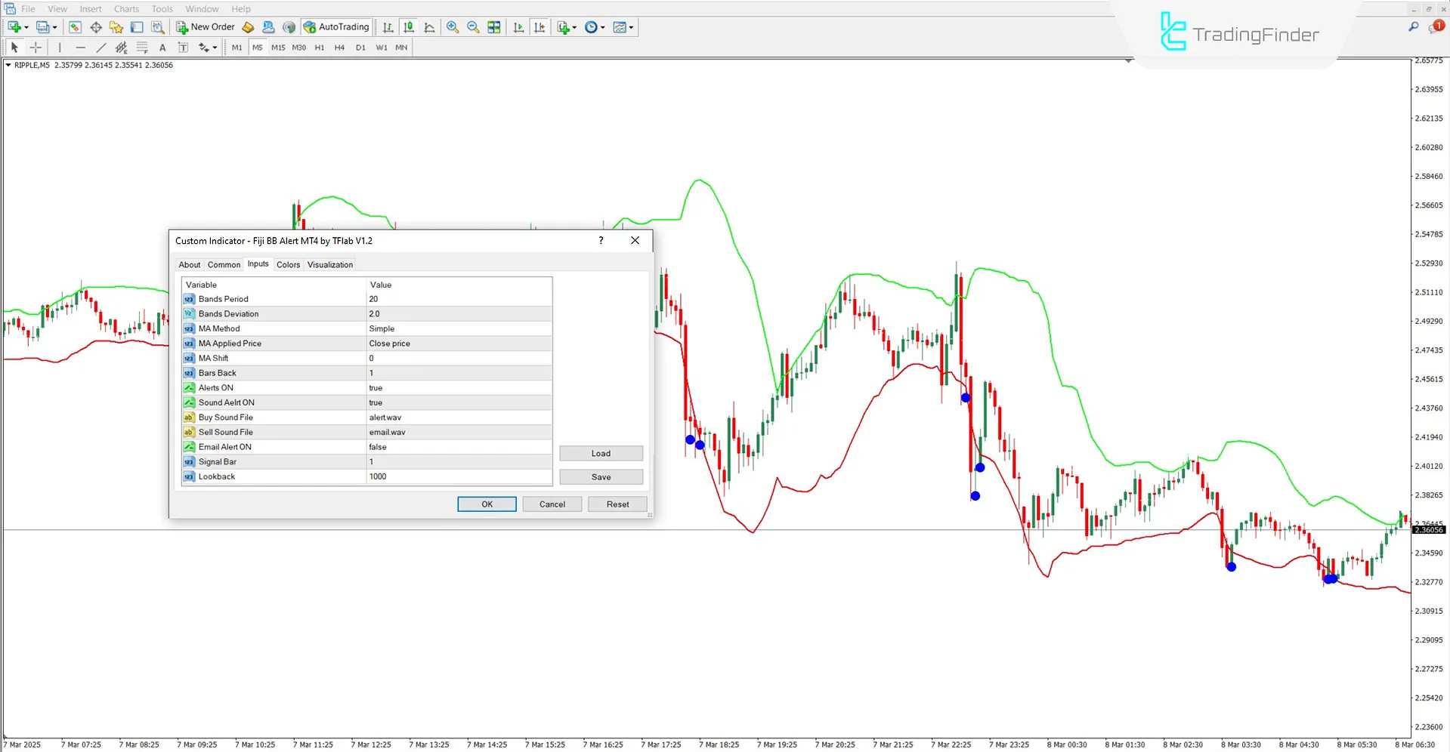This screenshot has height=752, width=1450.
Task: Edit the Bands Period value
Action: pyautogui.click(x=457, y=298)
